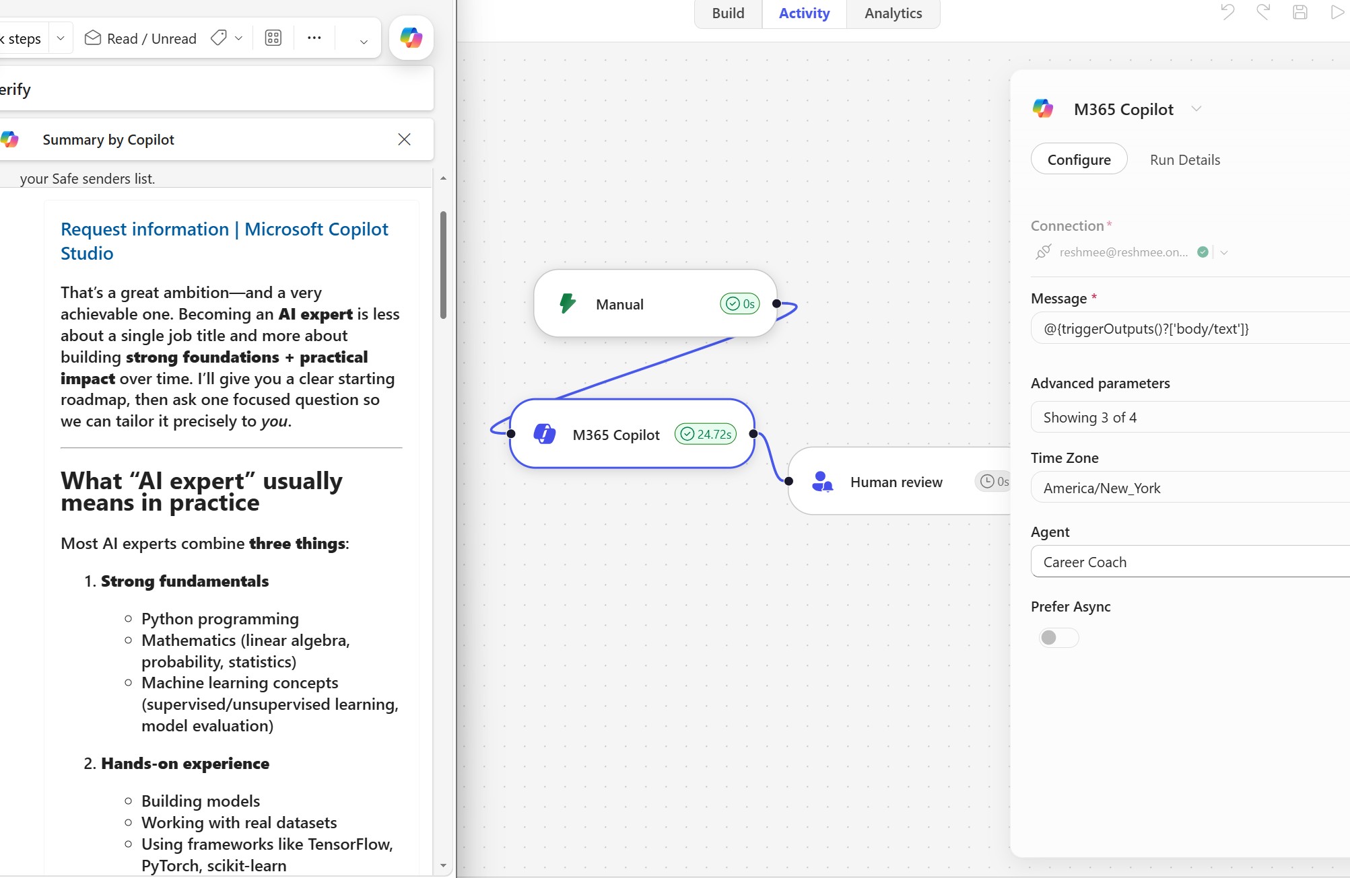Close the Summary by Copilot panel
The image size is (1350, 878).
[404, 139]
